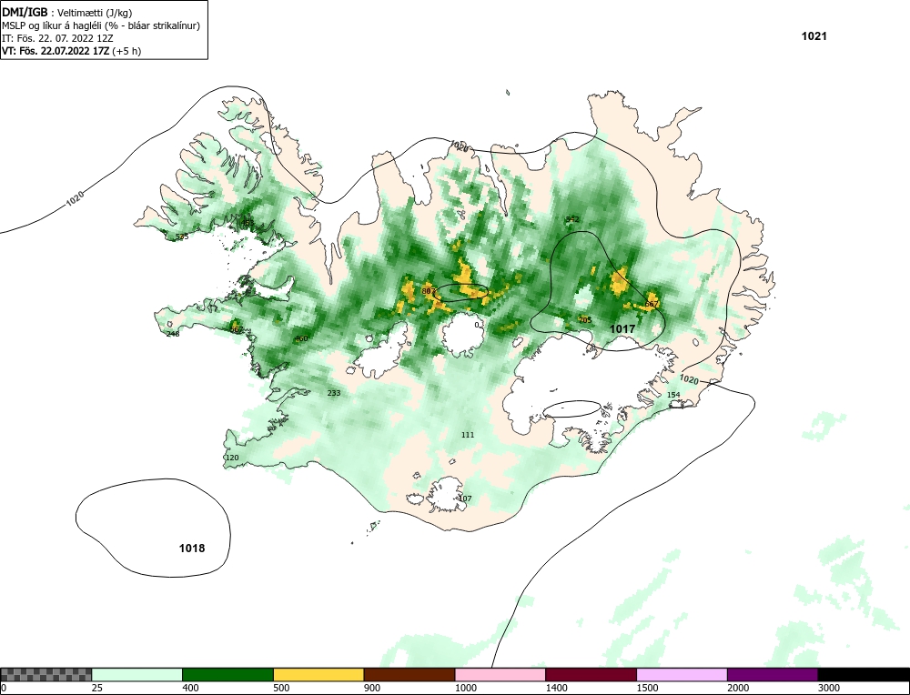Click the CAPE value 248

coord(173,334)
